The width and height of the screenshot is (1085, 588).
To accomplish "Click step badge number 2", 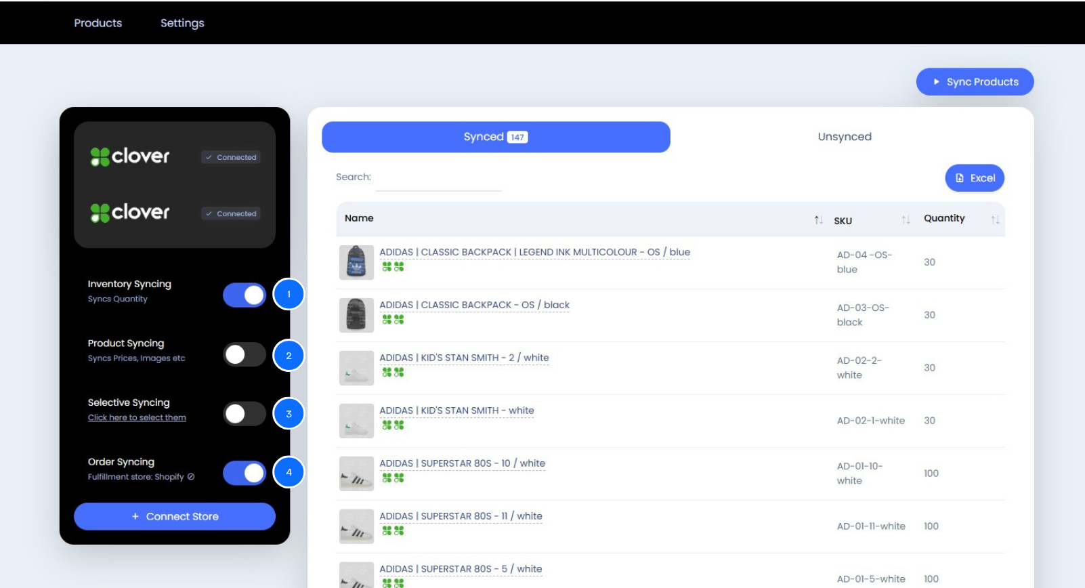I will (x=289, y=356).
